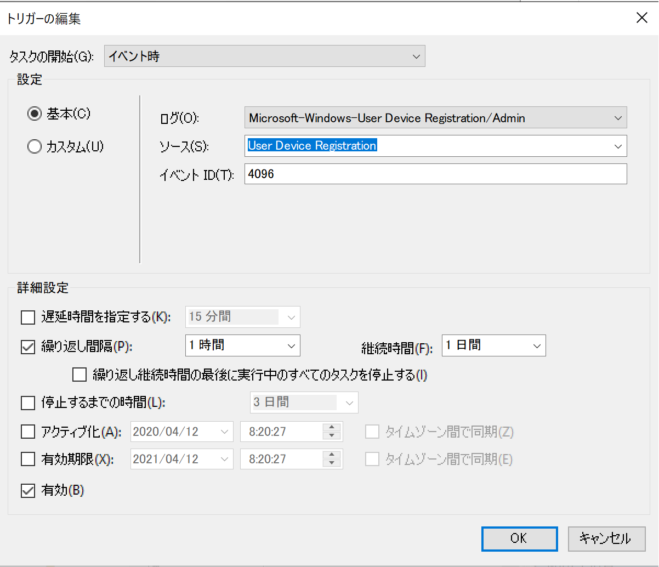Click the トリガーの編集 title text
This screenshot has height=567, width=659.
coord(43,19)
